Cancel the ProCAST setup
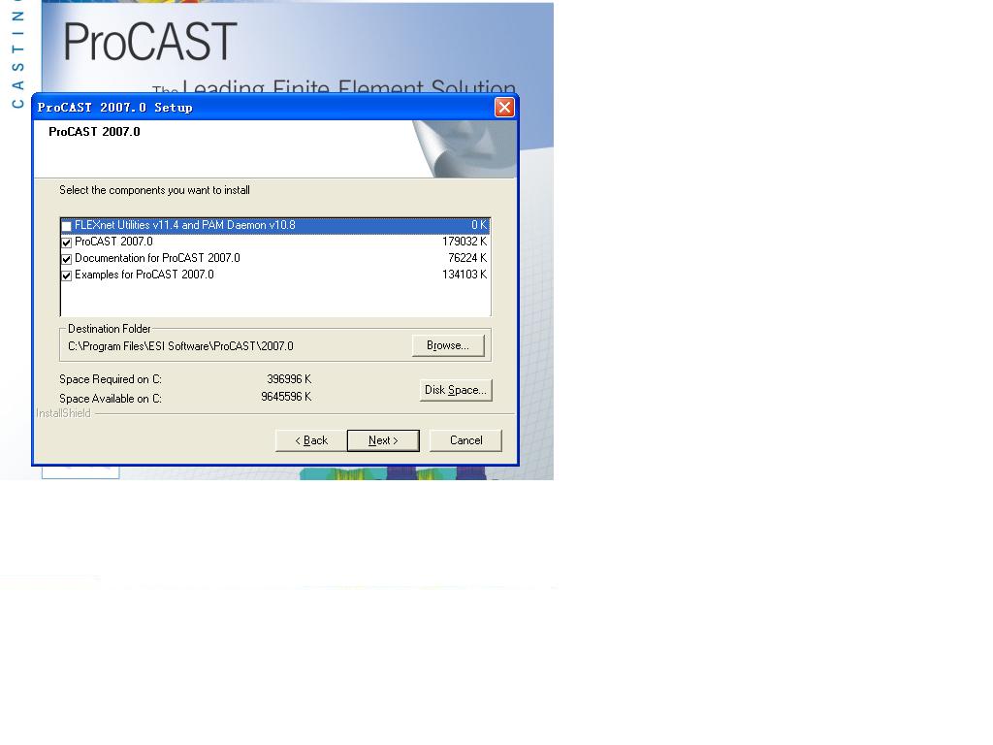The width and height of the screenshot is (993, 745). pyautogui.click(x=465, y=440)
